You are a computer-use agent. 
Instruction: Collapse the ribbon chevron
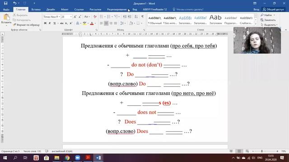pos(286,30)
